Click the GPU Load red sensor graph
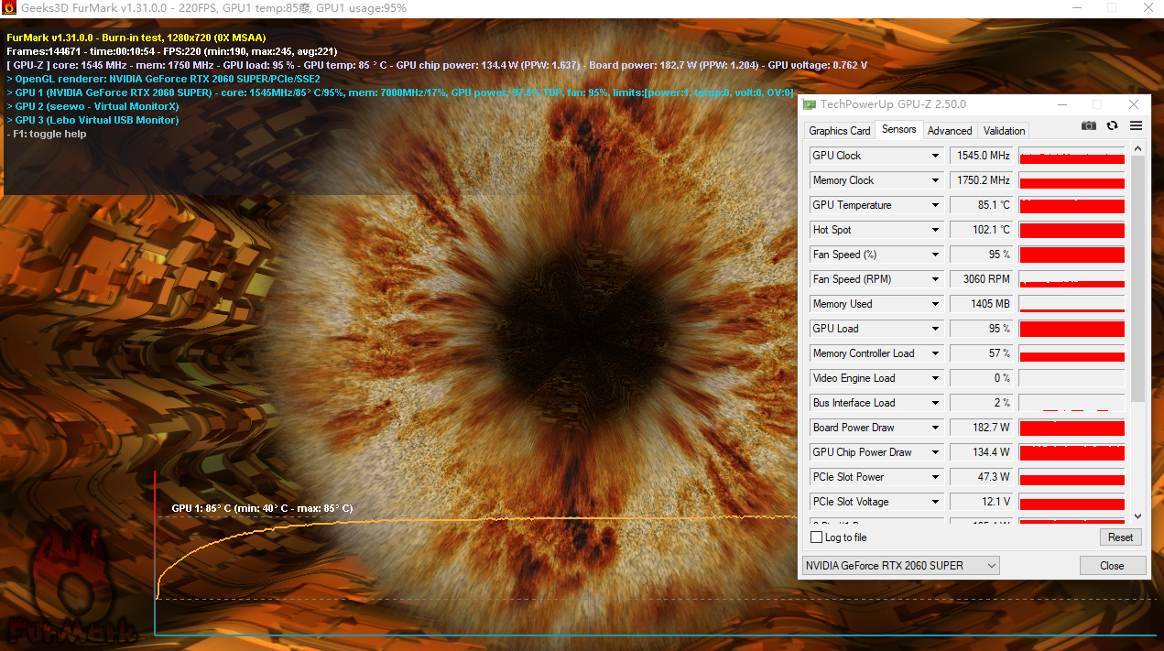 (1072, 329)
